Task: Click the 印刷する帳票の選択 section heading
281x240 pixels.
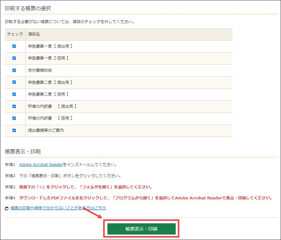Action: (28, 8)
